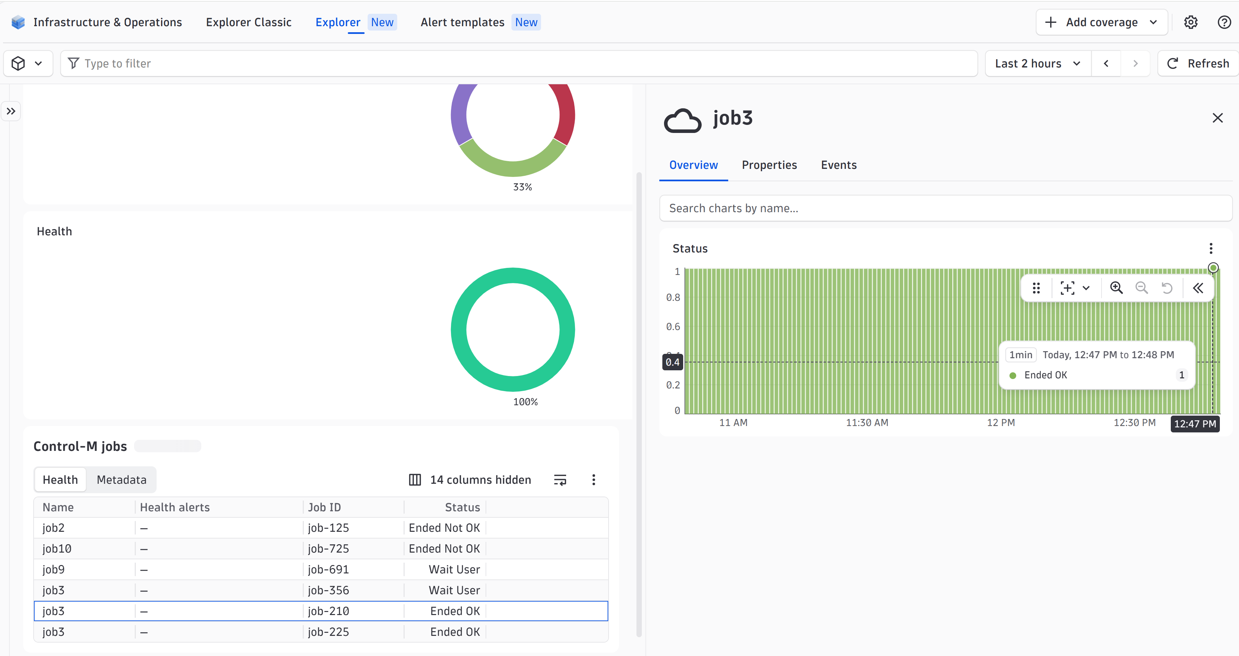The height and width of the screenshot is (656, 1239).
Task: Switch to the Overview tab
Action: [x=693, y=165]
